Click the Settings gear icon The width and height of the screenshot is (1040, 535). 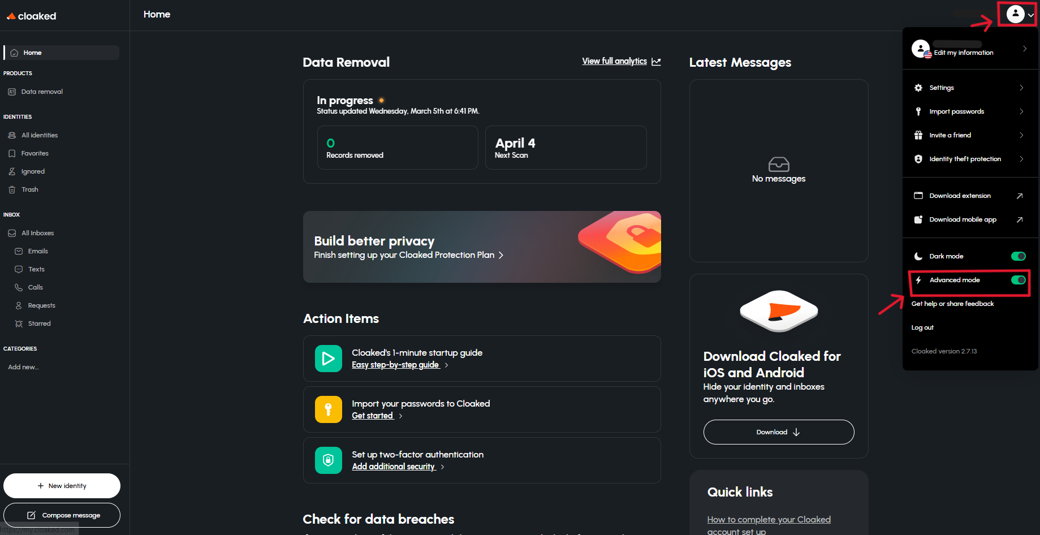tap(918, 88)
